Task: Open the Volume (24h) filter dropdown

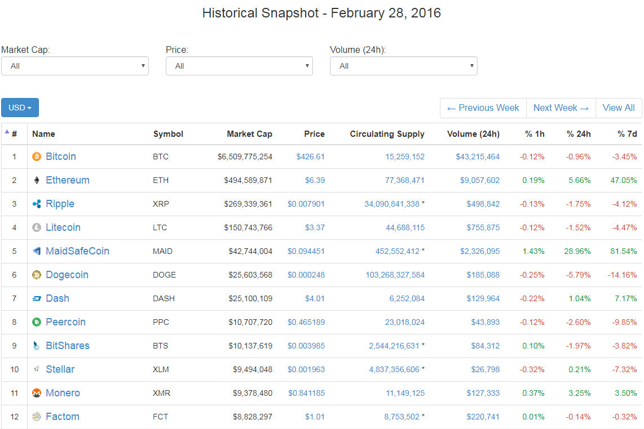Action: click(x=403, y=66)
